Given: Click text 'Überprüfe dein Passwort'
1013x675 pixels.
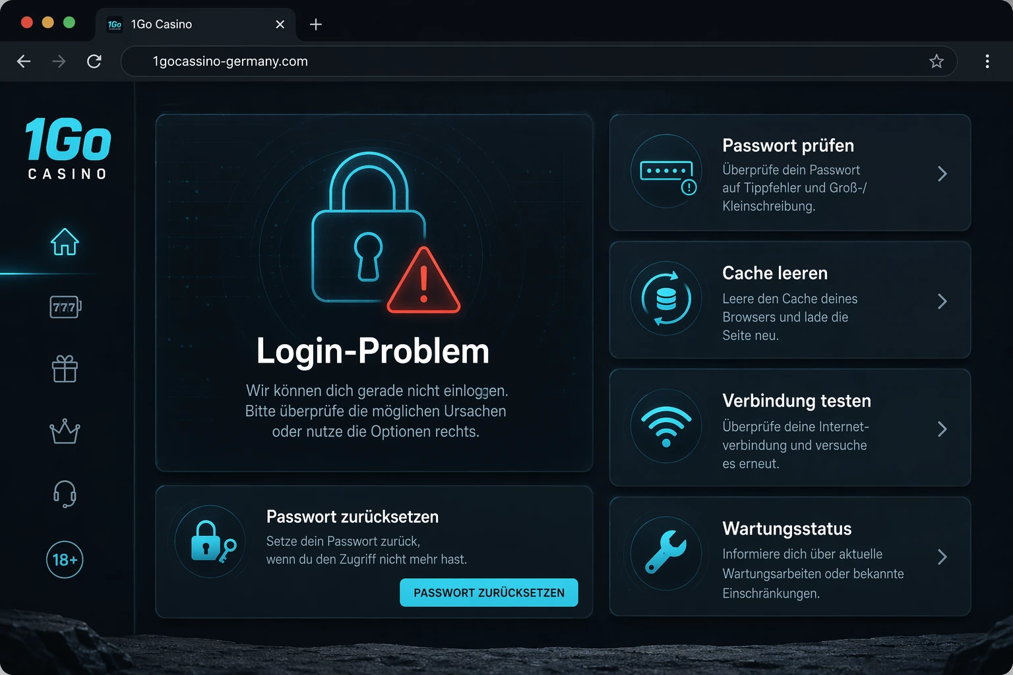Looking at the screenshot, I should (791, 170).
